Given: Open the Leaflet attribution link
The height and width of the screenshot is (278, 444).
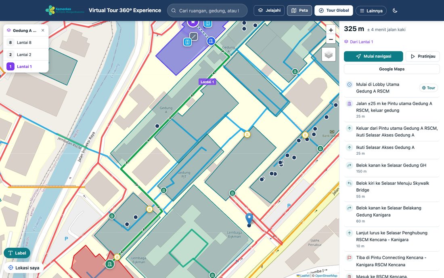Looking at the screenshot, I should click(303, 276).
